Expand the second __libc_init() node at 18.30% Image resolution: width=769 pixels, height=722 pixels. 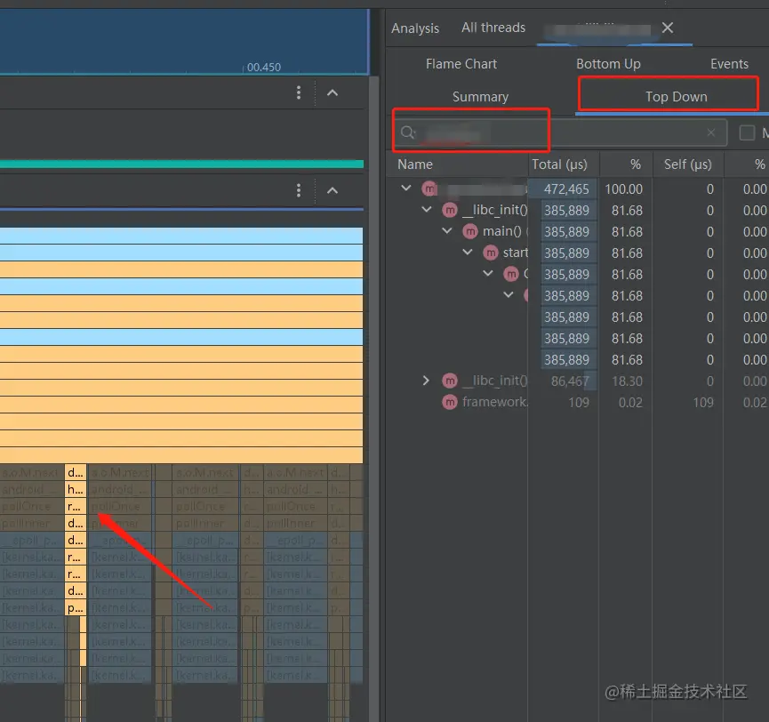(426, 381)
